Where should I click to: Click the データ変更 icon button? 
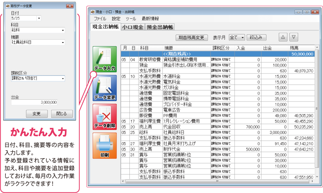[105, 88]
